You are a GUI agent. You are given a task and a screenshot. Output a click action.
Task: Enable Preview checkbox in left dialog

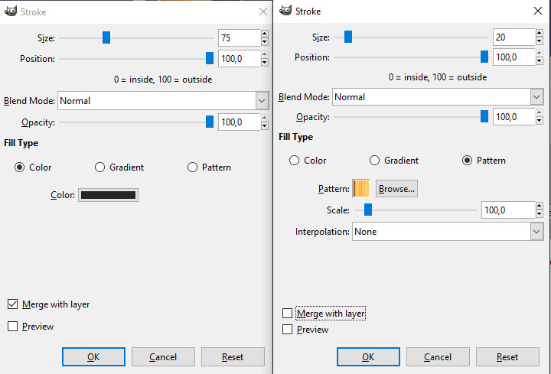[12, 327]
